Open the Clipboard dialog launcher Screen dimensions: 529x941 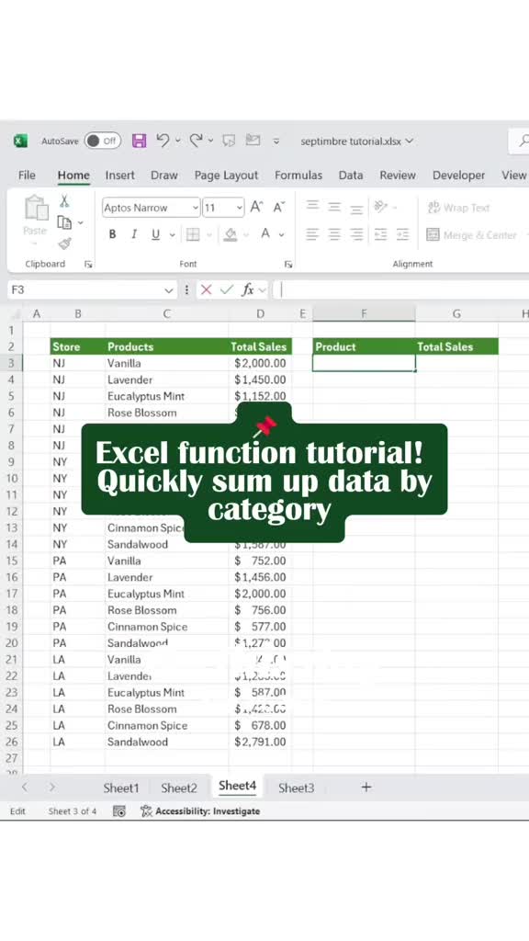click(88, 264)
